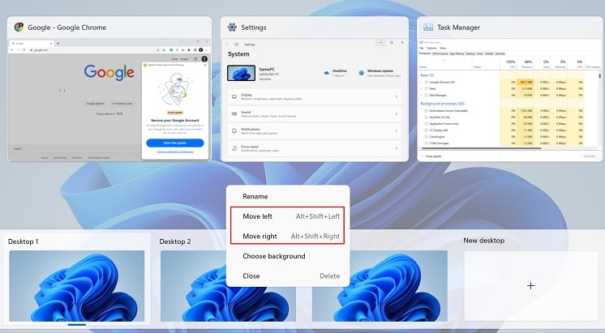Switch to the Desktop 1 thumbnail
605x333 pixels.
coord(77,285)
